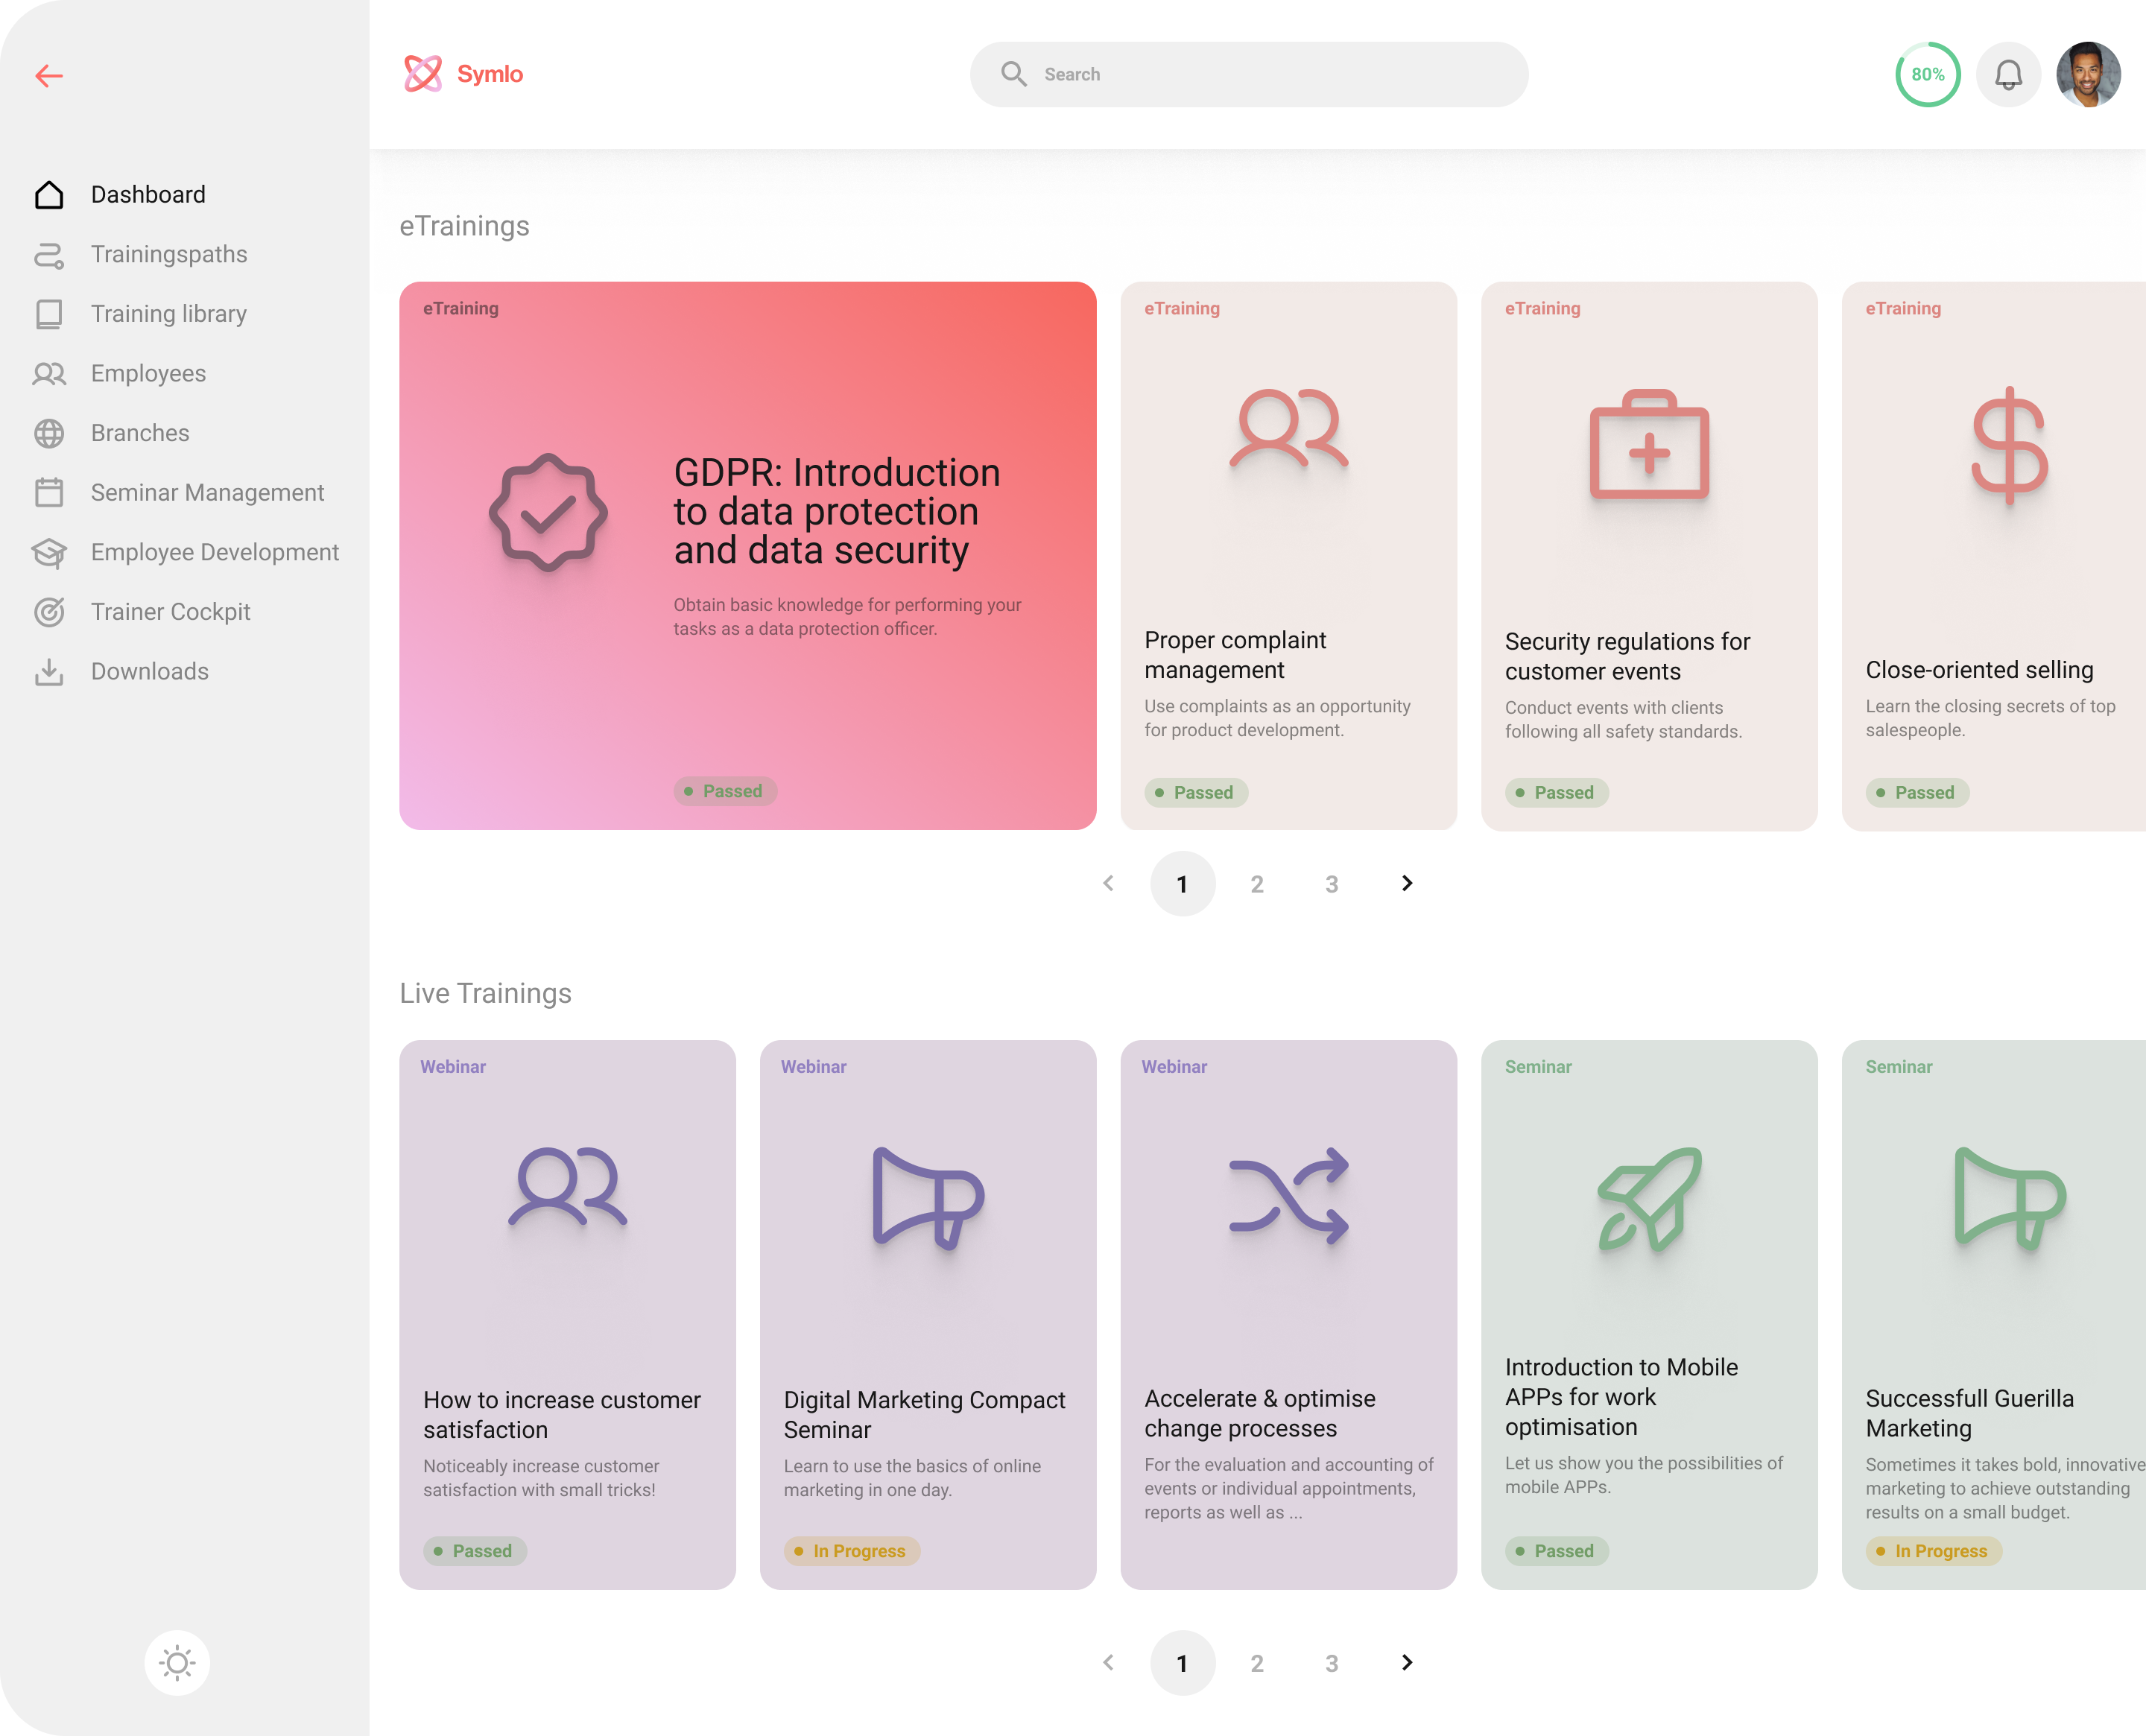Go to next eTrainings page arrow
2146x1736 pixels.
click(1407, 884)
